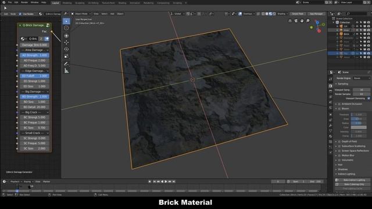Toggle the Viewport Denoising checkbox
The image size is (372, 209).
[x=369, y=98]
